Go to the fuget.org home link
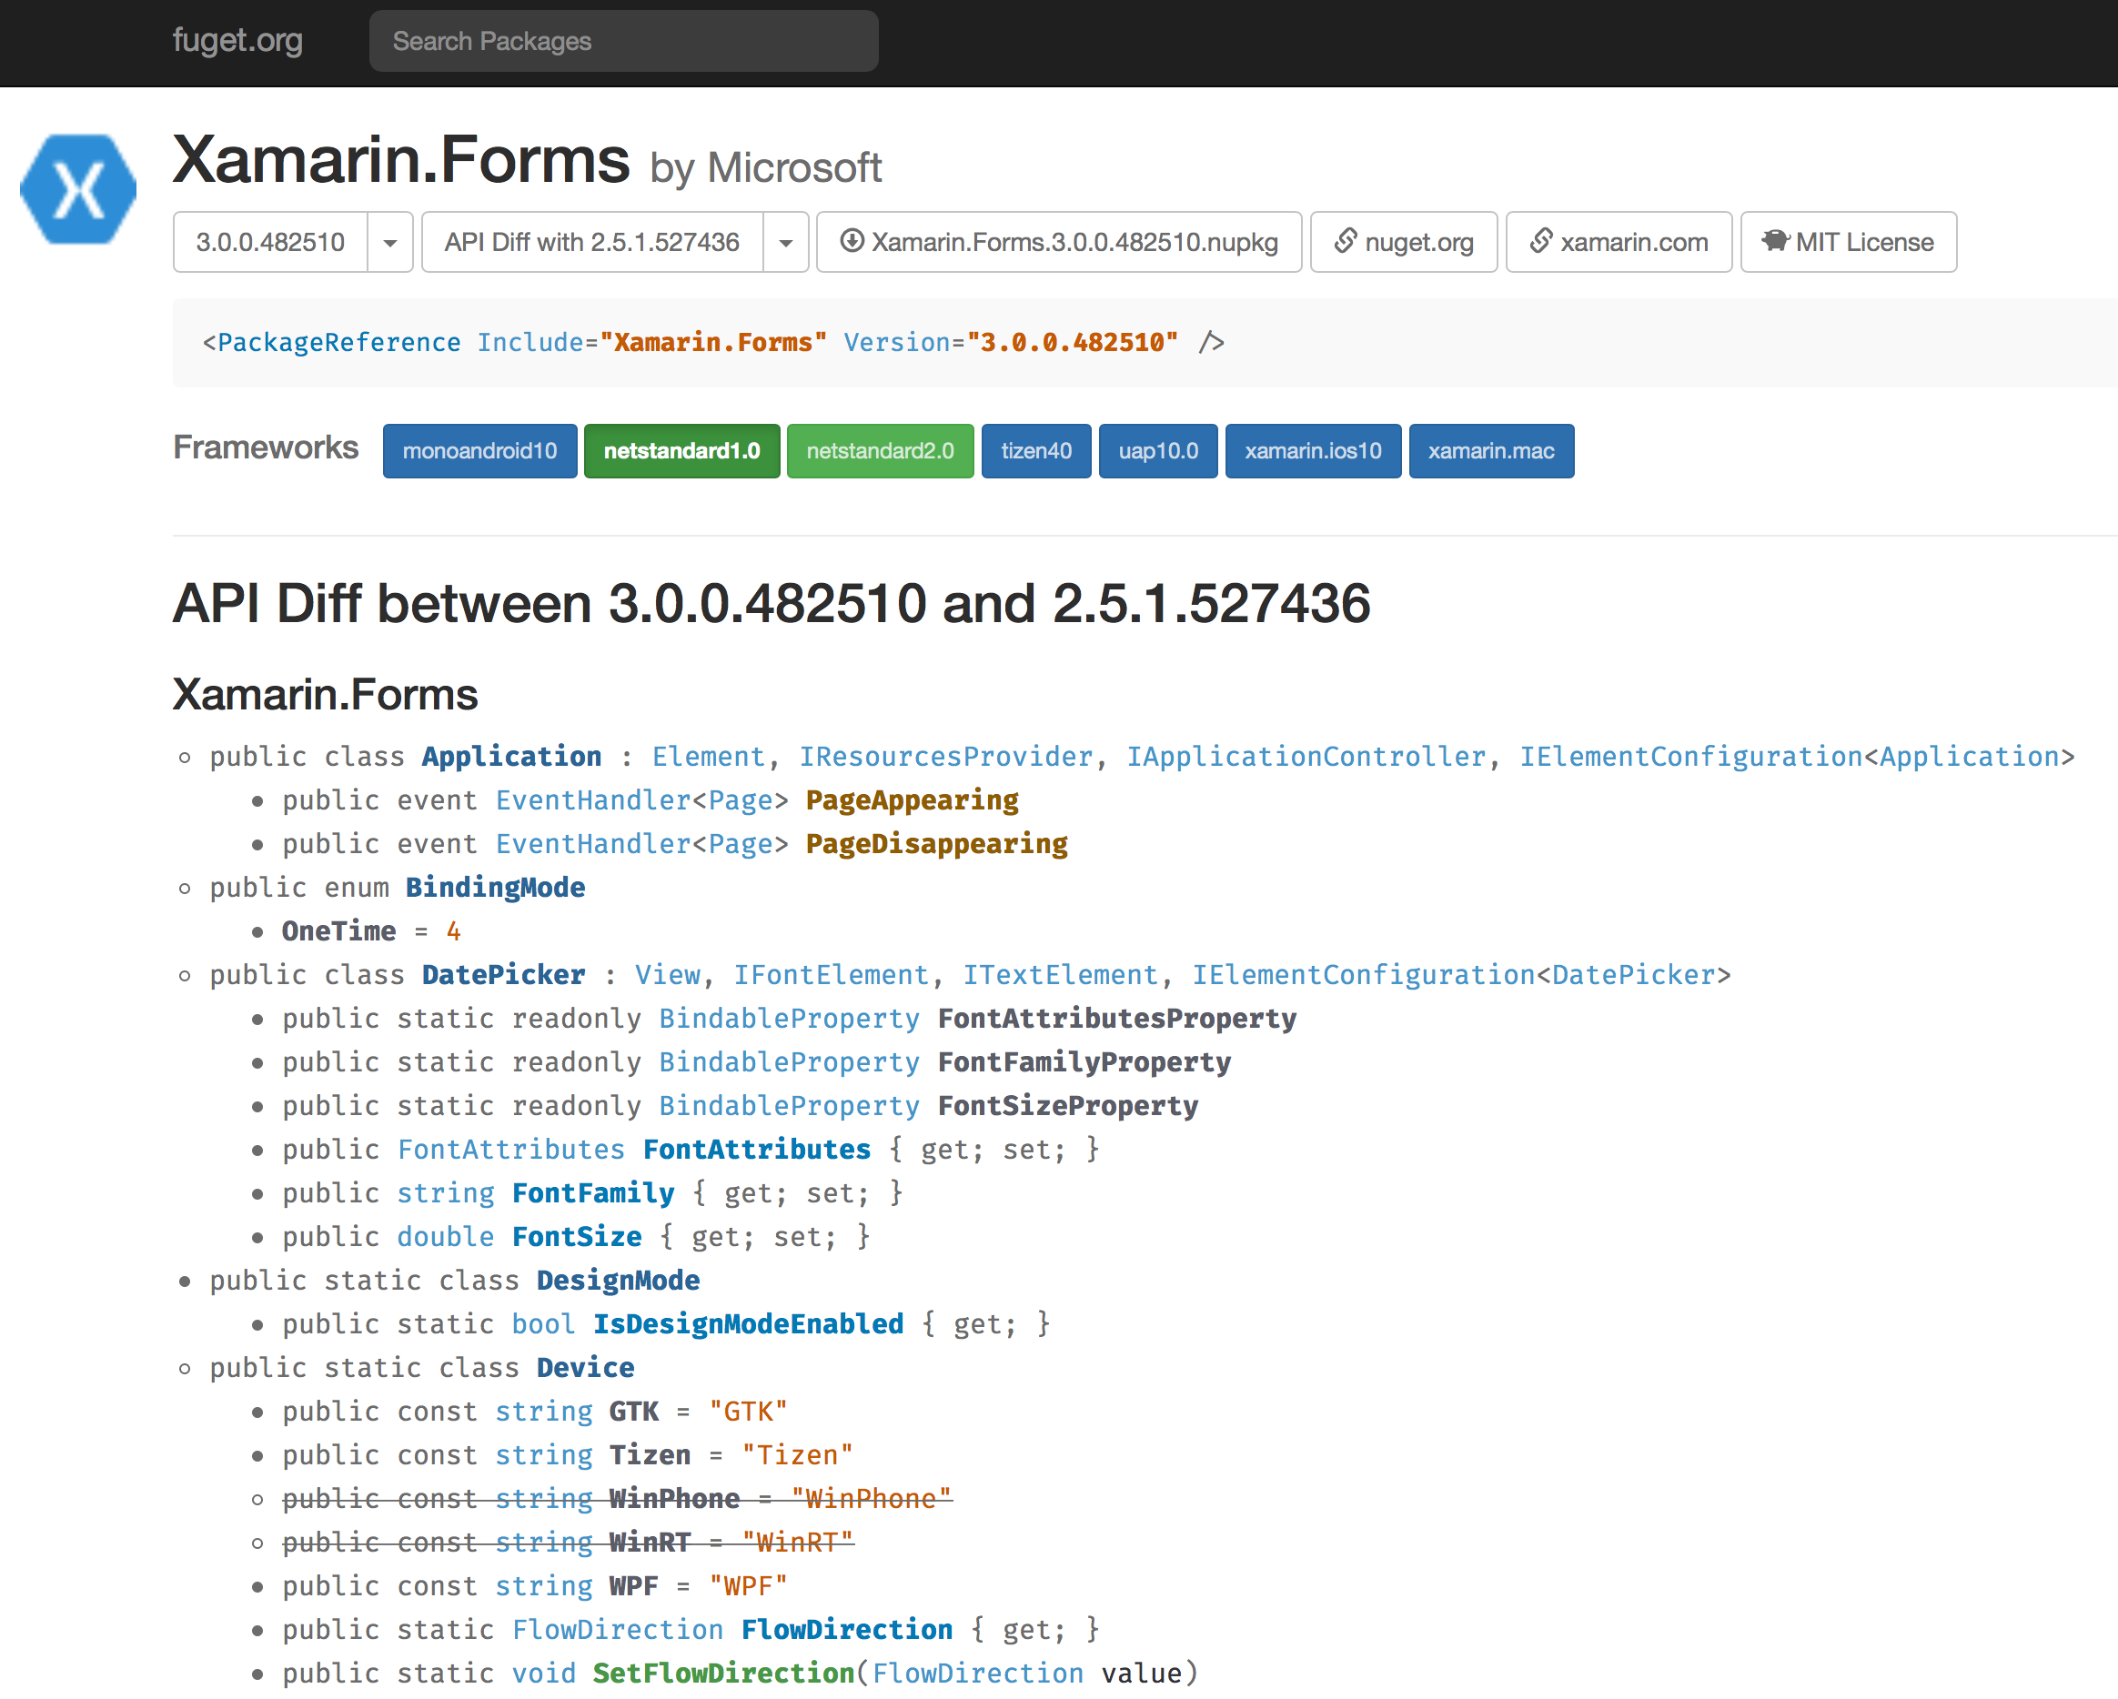This screenshot has width=2118, height=1699. tap(237, 40)
